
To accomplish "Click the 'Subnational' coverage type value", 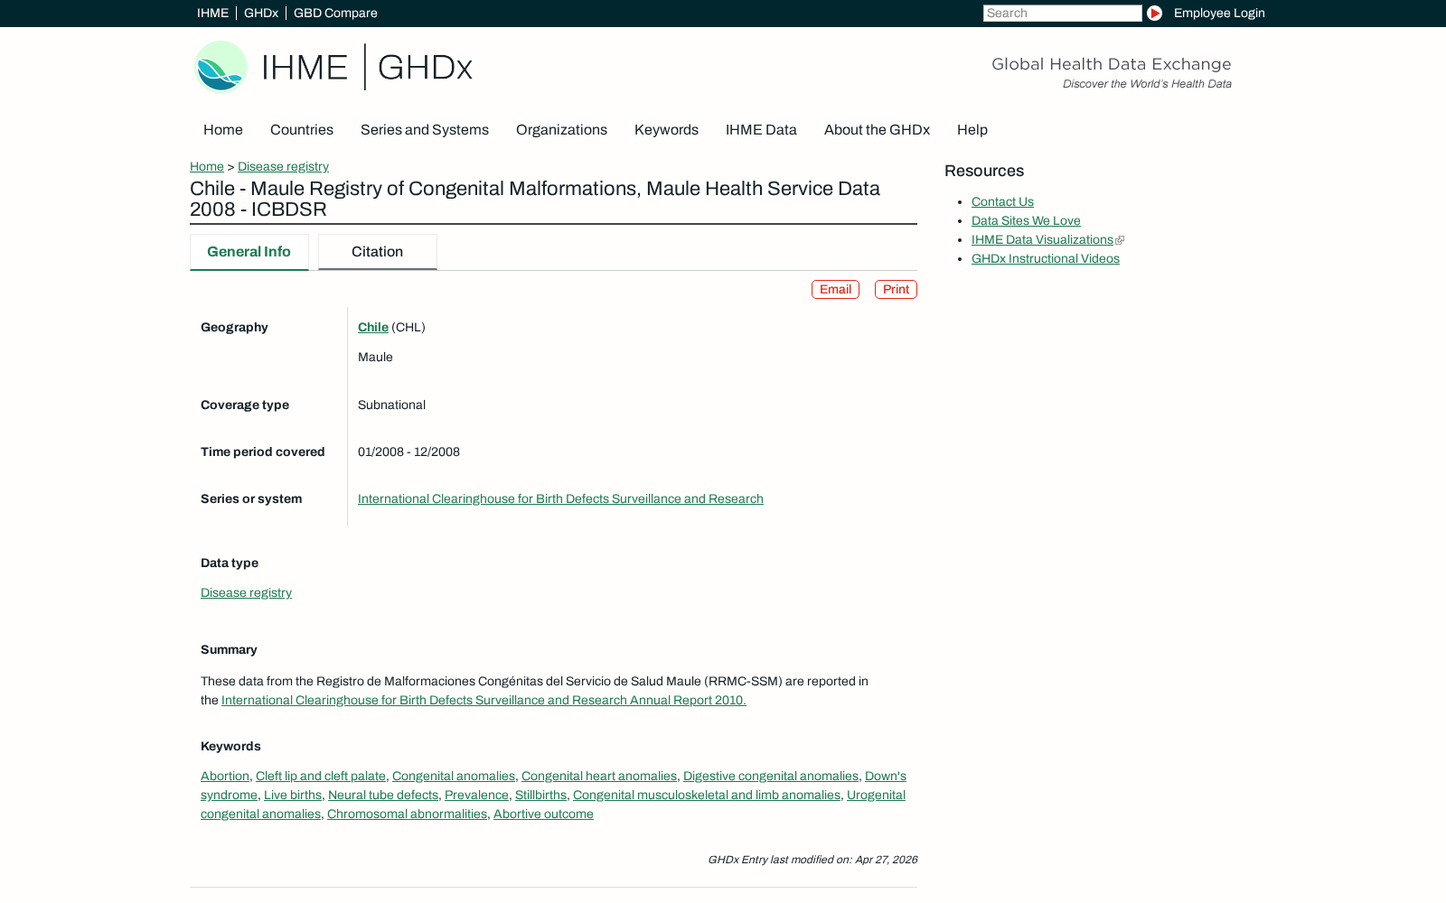I will tap(391, 405).
